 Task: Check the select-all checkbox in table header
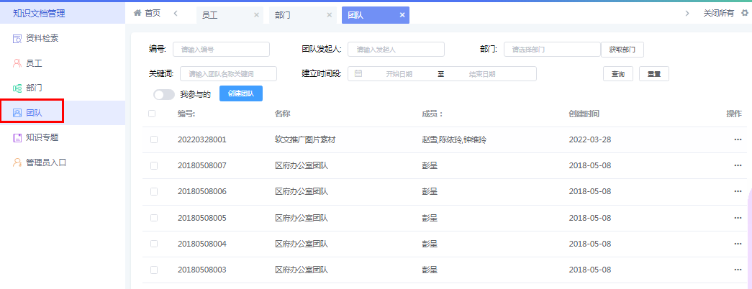(152, 114)
